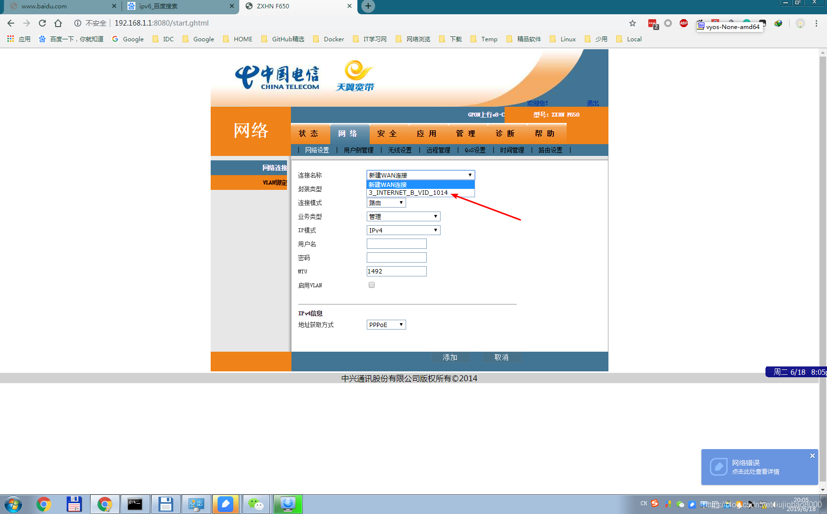Open the Network Settings submenu

click(x=317, y=150)
